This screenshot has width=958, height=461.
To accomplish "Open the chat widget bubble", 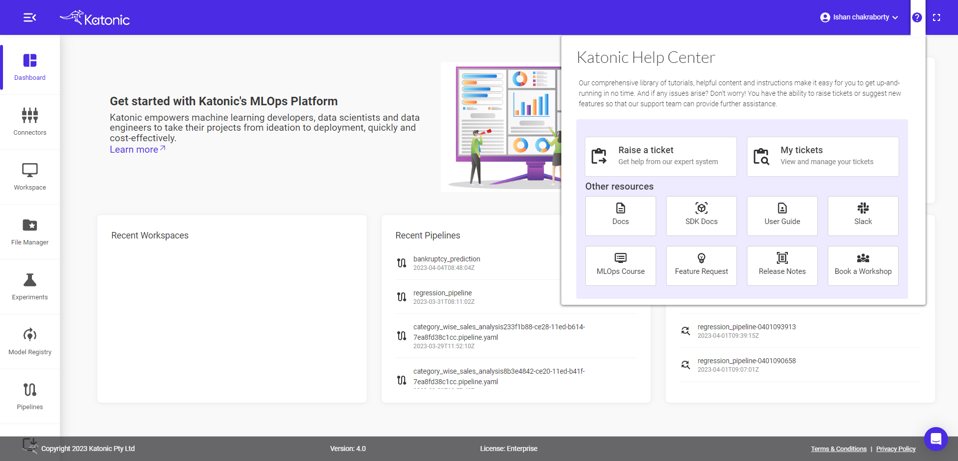I will [x=936, y=439].
